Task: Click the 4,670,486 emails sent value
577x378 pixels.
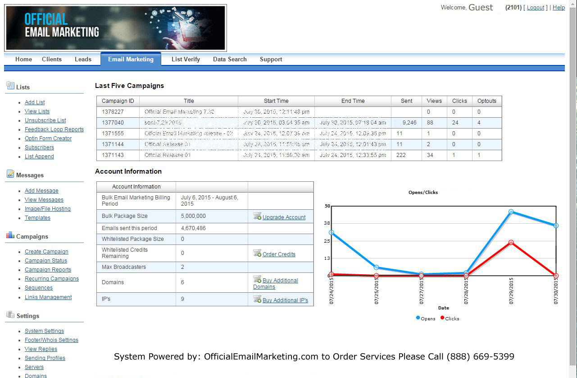Action: [193, 228]
